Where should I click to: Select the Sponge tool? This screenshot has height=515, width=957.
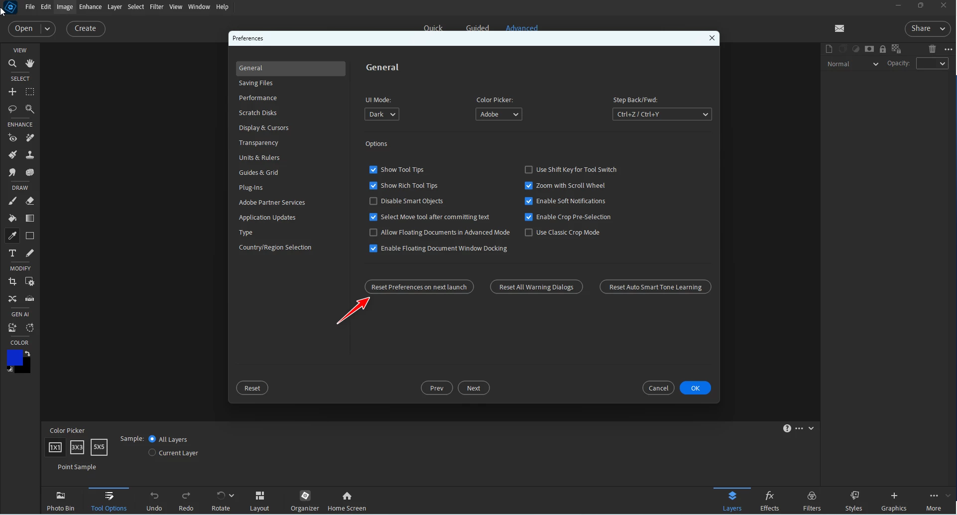coord(30,172)
